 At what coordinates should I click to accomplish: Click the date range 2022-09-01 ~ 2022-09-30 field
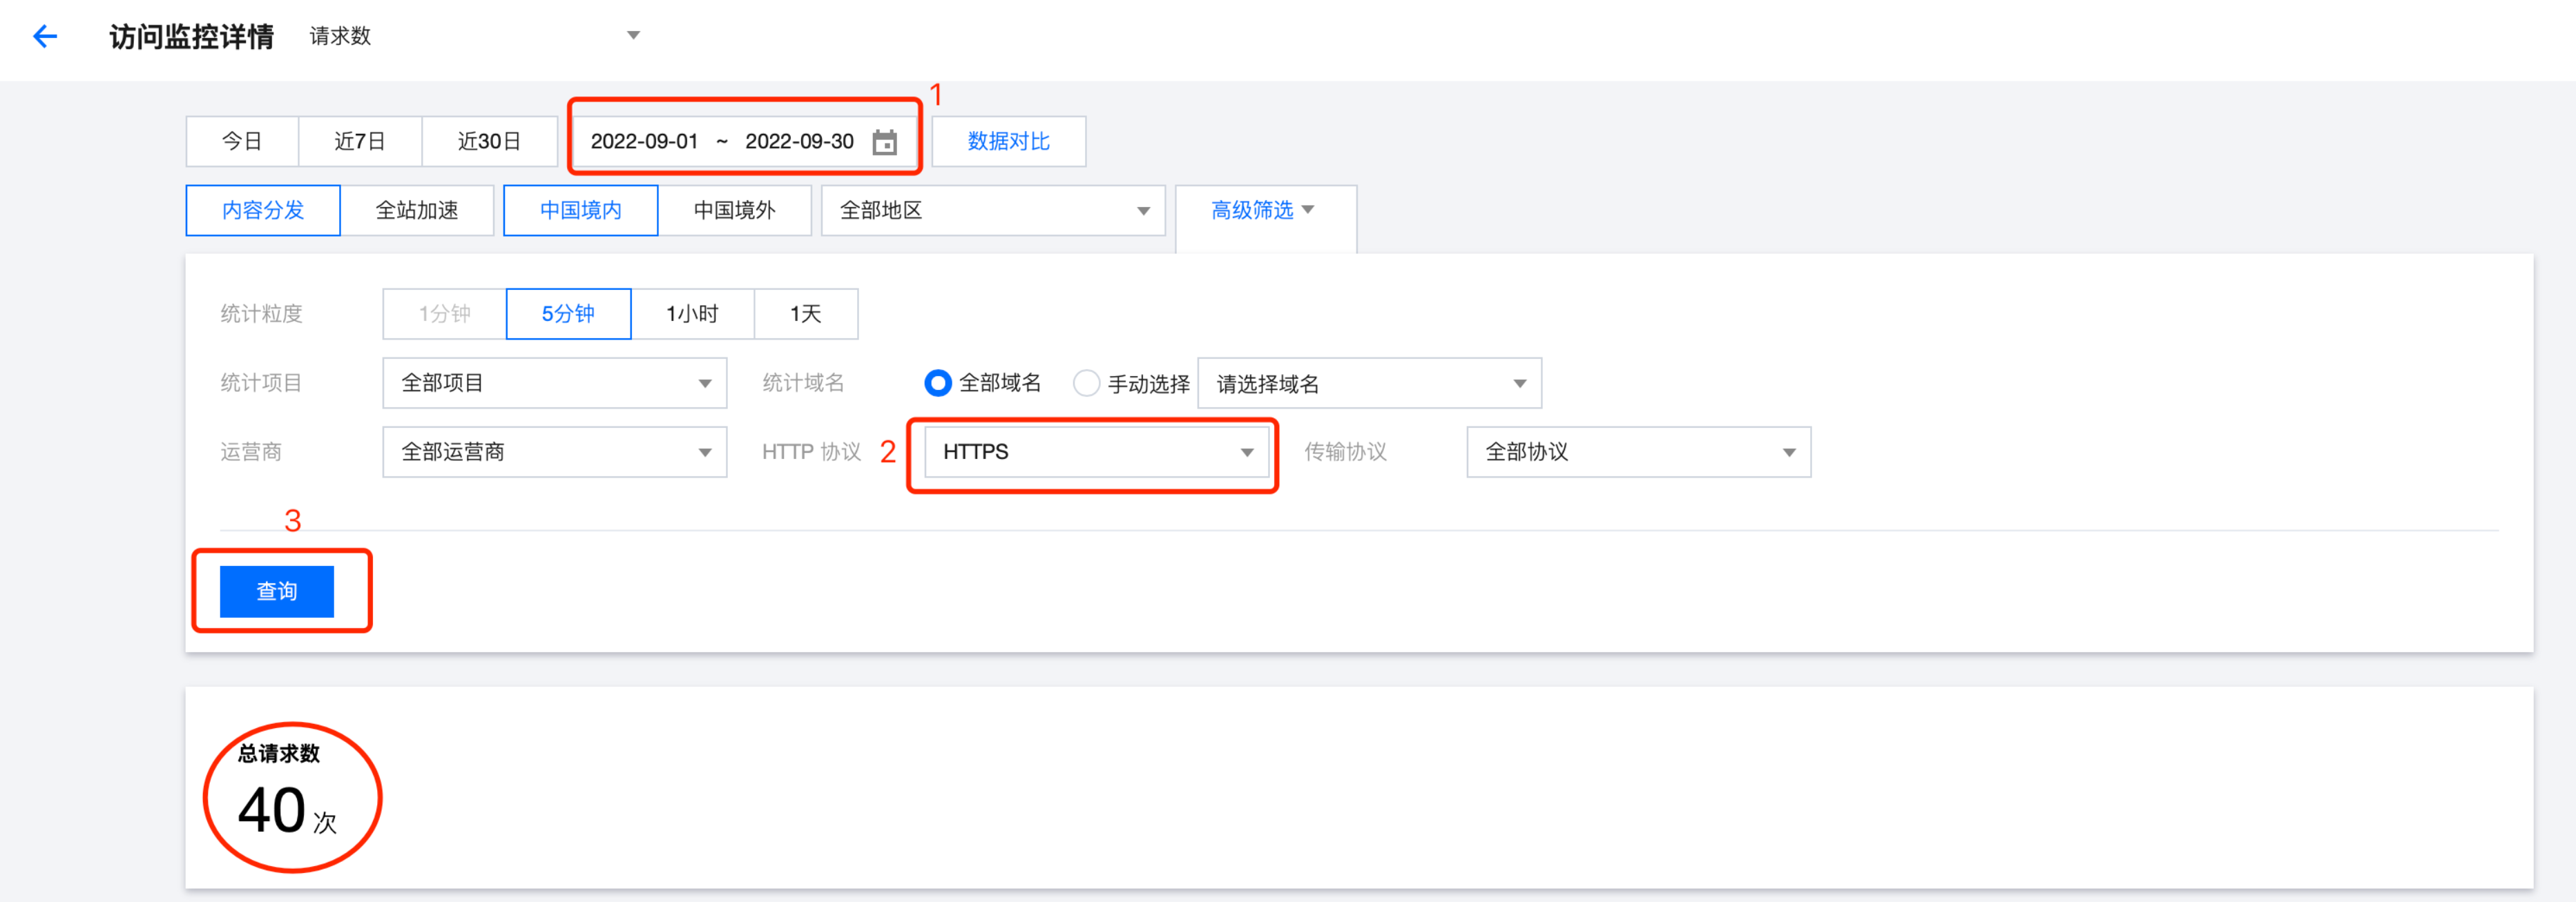744,142
